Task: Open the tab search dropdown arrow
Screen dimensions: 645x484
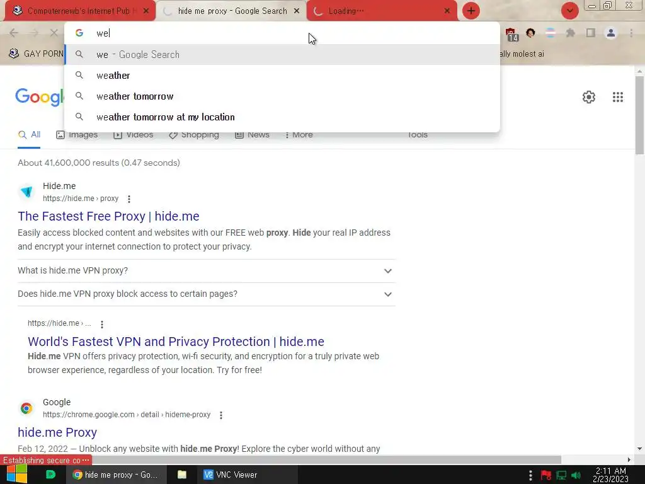Action: (569, 11)
